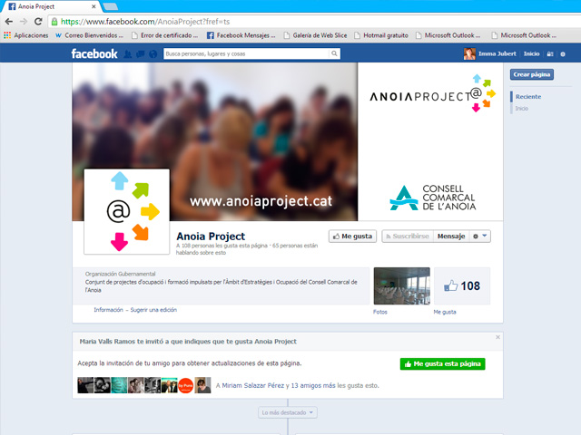Open Error de certificado bookmark
The width and height of the screenshot is (581, 435).
[164, 35]
